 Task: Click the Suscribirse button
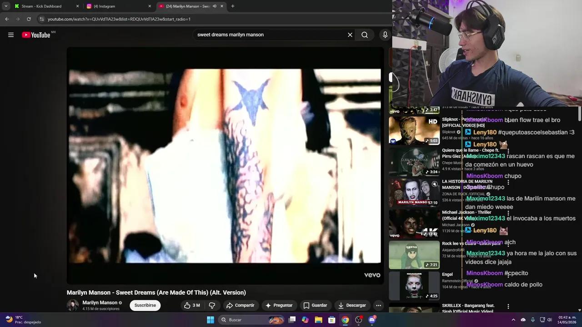(145, 305)
